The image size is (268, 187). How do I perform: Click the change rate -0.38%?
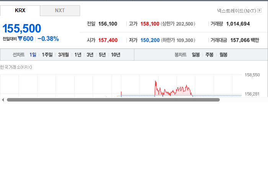coord(48,39)
